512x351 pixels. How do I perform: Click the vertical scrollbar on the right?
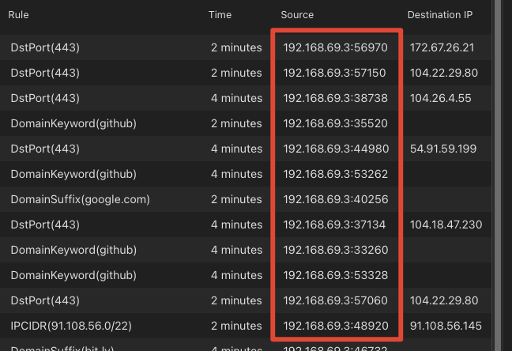tap(498, 175)
